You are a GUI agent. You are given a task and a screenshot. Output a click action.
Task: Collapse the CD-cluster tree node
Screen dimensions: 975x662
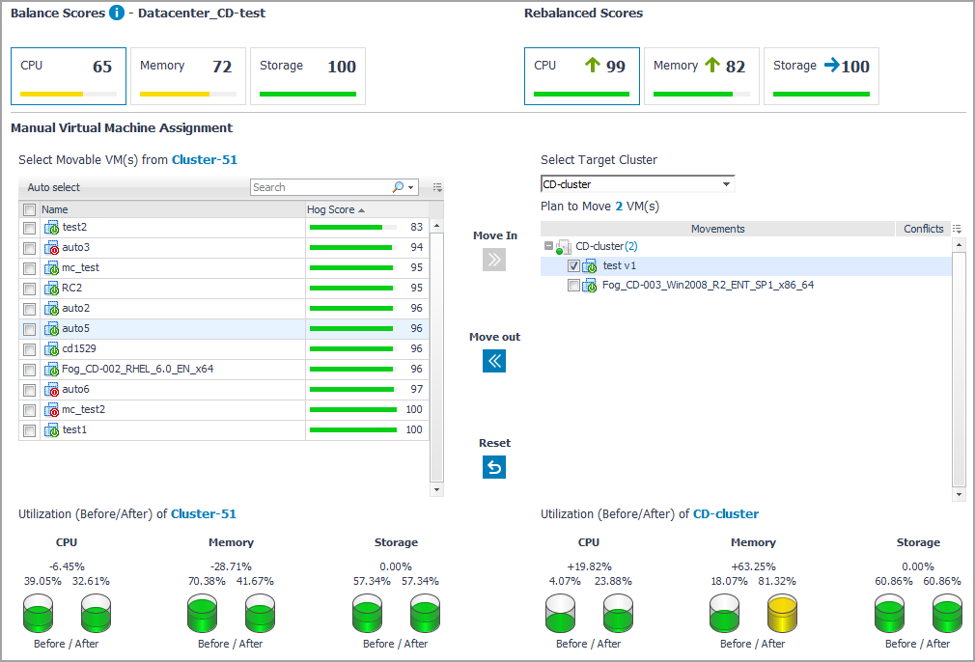pos(548,246)
